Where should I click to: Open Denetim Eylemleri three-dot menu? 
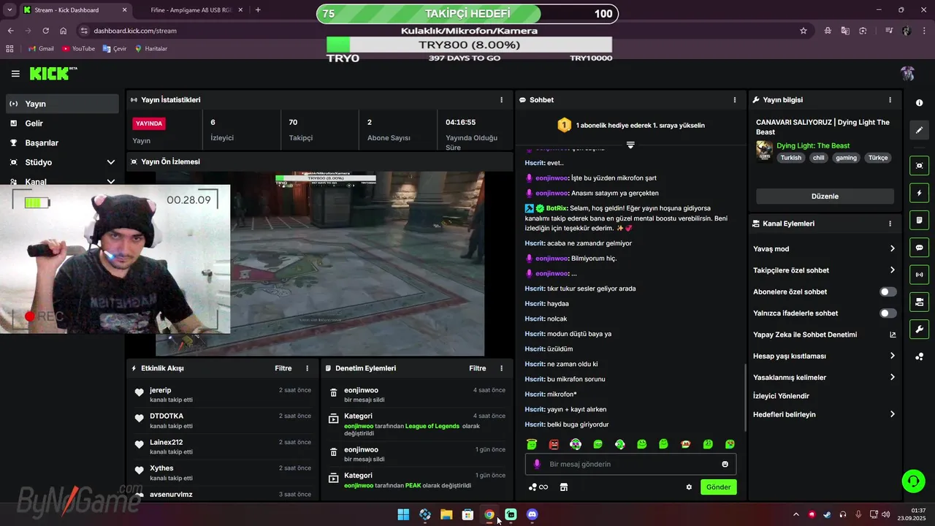click(x=501, y=368)
